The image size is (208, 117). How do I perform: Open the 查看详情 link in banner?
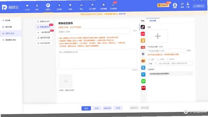pyautogui.click(x=122, y=14)
